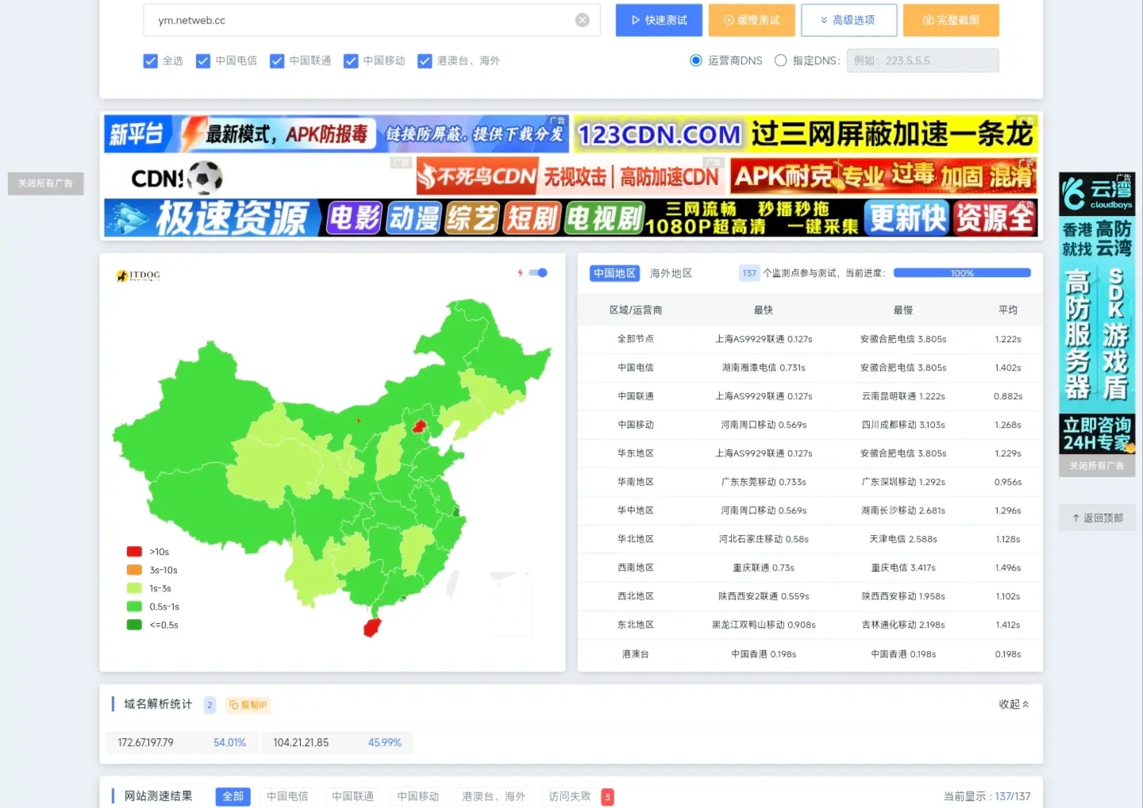1143x808 pixels.
Task: Click the red Hainan island on the map
Action: coord(372,628)
